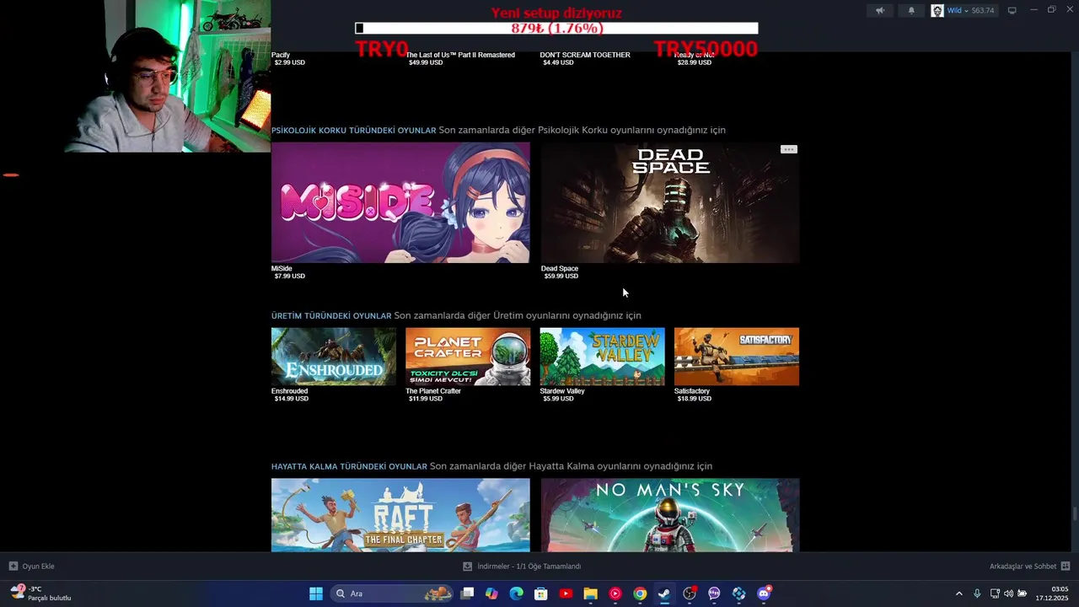Switch to Big Picture mode icon

(x=1012, y=11)
